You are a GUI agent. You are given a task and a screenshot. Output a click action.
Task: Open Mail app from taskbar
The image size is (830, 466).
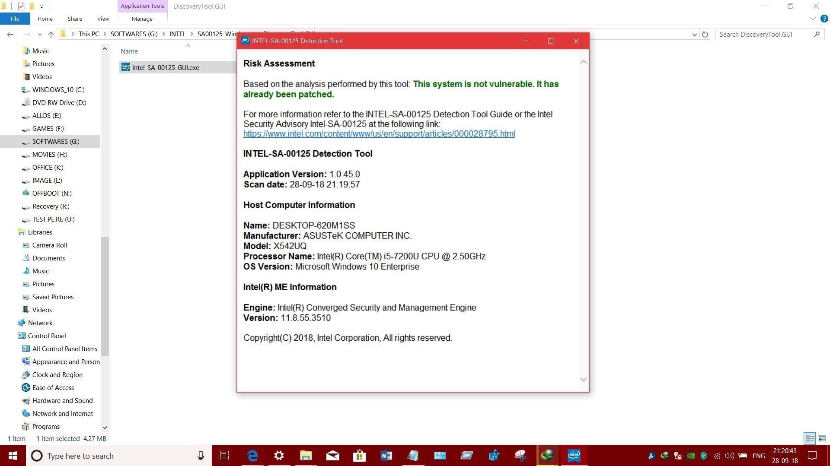point(333,456)
